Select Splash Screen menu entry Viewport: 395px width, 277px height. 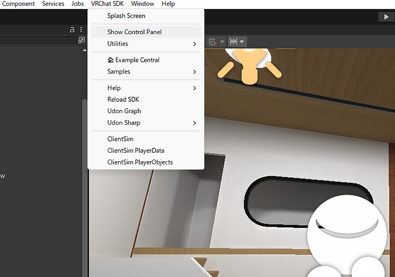(x=146, y=16)
